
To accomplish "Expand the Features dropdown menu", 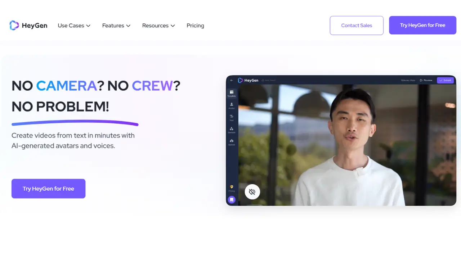I will (116, 26).
